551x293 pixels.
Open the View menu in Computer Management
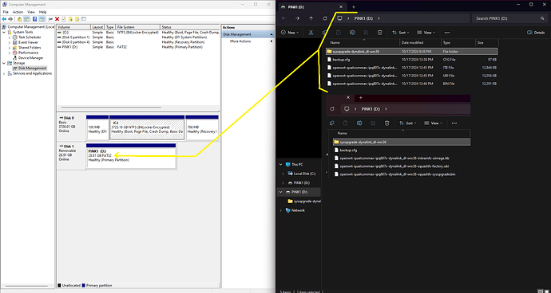tap(31, 12)
